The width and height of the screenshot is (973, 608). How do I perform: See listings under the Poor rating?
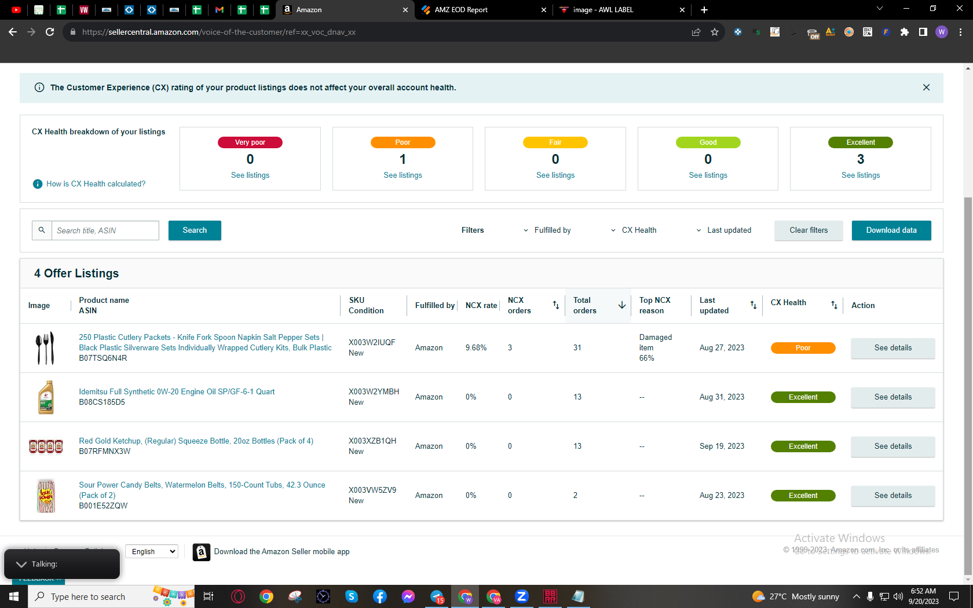pyautogui.click(x=403, y=175)
